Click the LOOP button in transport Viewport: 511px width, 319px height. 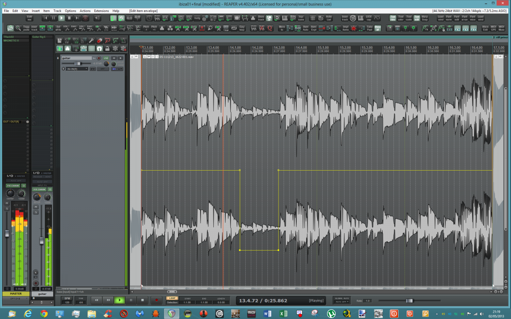pyautogui.click(x=172, y=298)
